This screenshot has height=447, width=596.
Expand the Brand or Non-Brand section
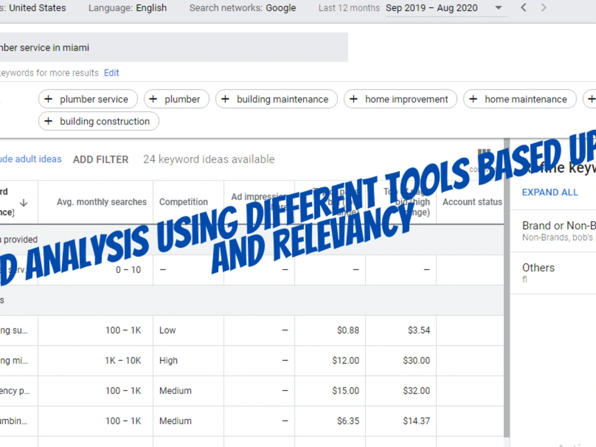click(x=559, y=231)
